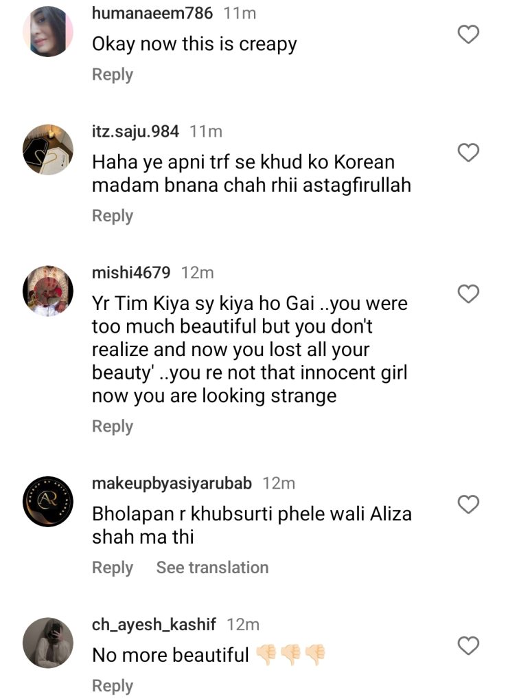Reply to ch_ayesh_kashif's comment
This screenshot has width=508, height=699.
coord(113,686)
